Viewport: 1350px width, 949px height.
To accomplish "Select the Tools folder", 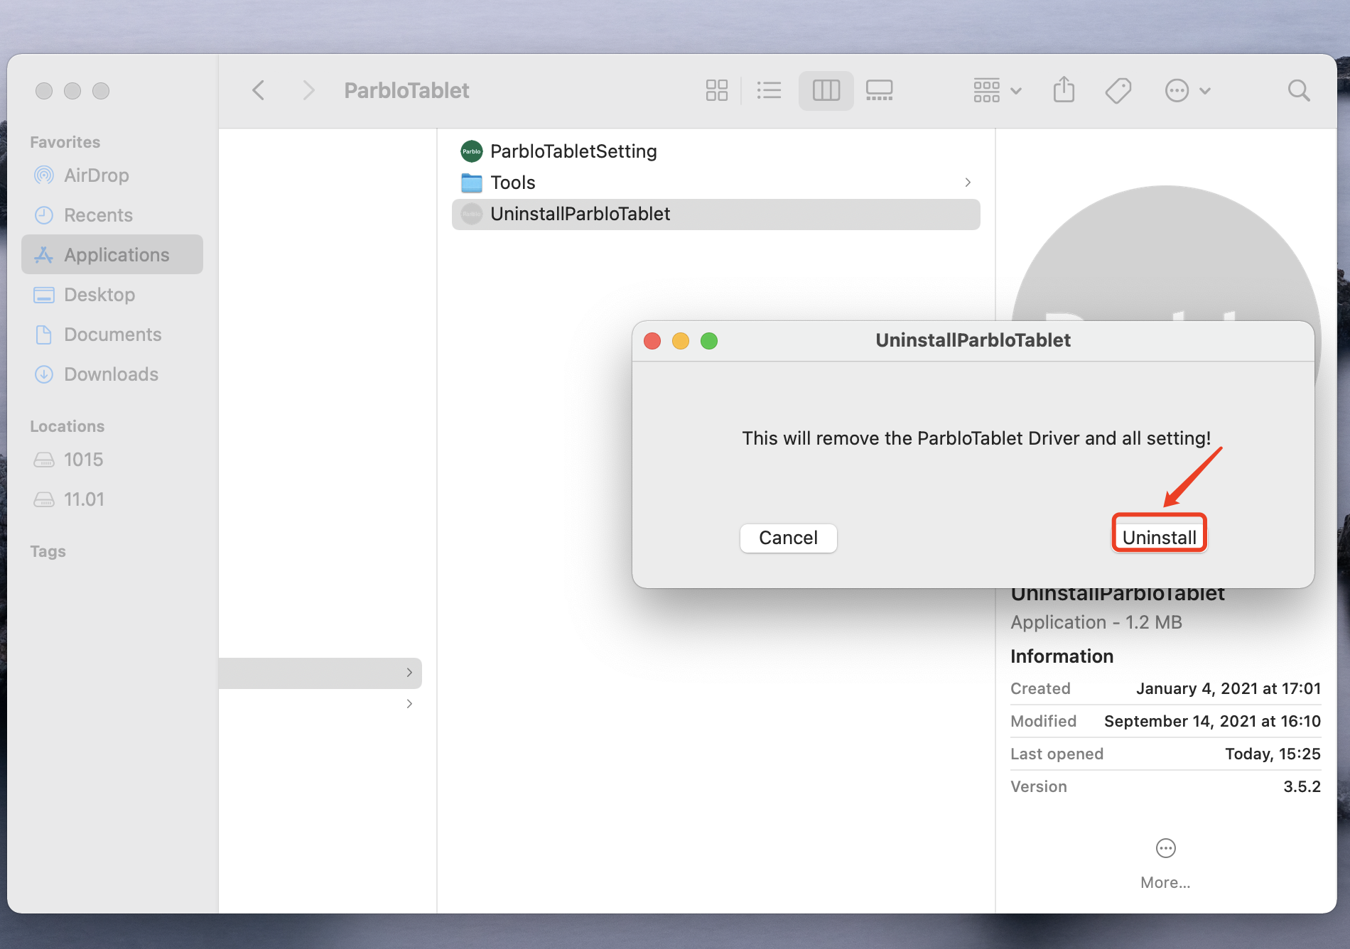I will click(x=715, y=183).
